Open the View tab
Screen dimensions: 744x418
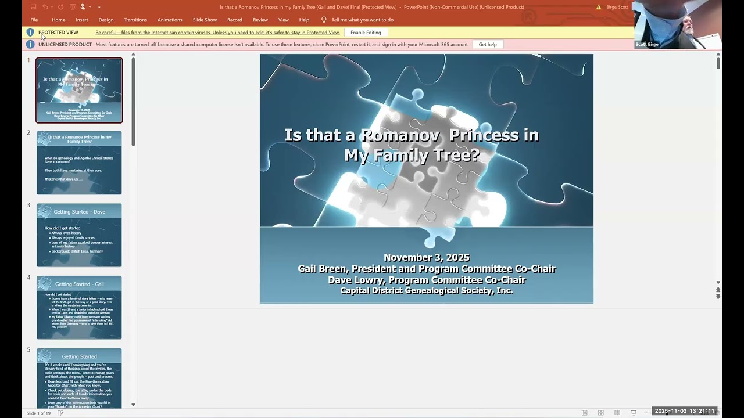[x=283, y=20]
